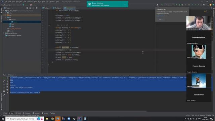The width and height of the screenshot is (215, 121).
Task: Toggle scroll to end in Run console
Action: coord(7,87)
